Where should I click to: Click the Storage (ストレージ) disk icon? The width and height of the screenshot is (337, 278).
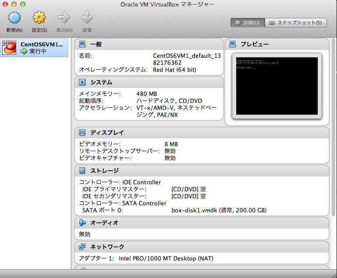(82, 170)
